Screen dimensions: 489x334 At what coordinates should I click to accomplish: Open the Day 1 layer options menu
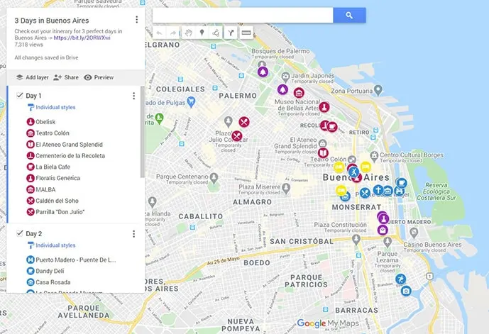tap(134, 96)
